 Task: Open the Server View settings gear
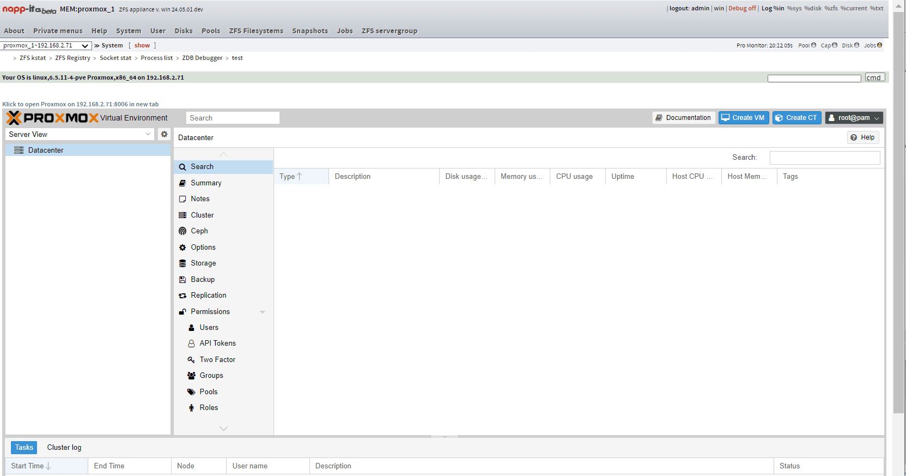(x=164, y=134)
